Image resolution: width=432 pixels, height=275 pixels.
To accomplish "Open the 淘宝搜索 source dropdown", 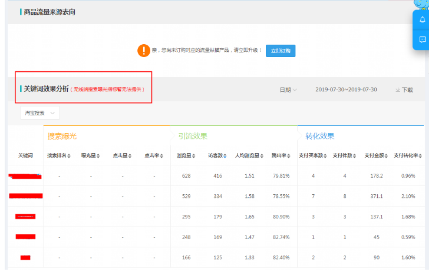I will [40, 112].
